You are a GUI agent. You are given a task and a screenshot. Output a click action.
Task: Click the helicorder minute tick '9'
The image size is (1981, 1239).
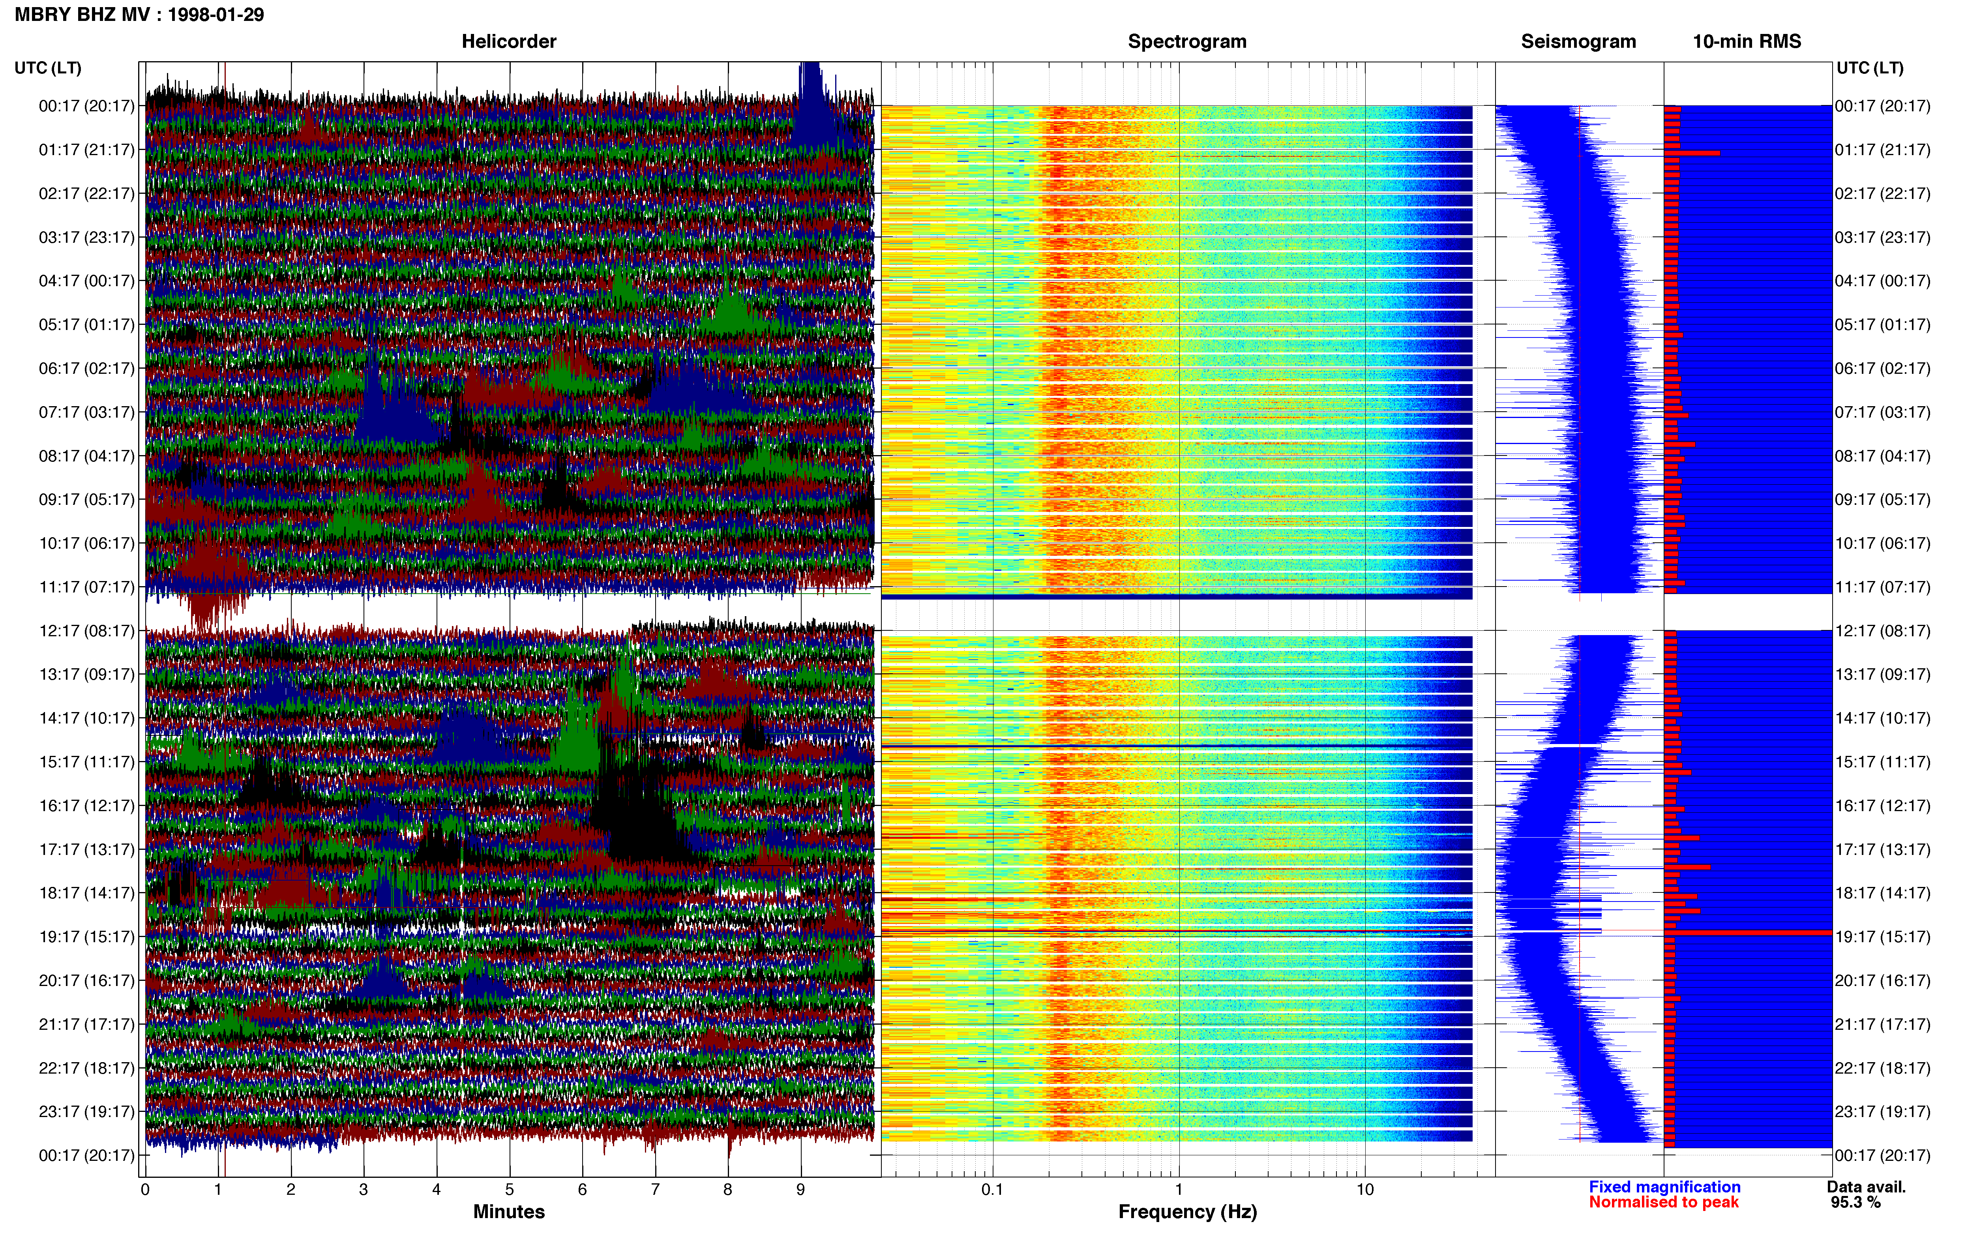click(800, 1190)
